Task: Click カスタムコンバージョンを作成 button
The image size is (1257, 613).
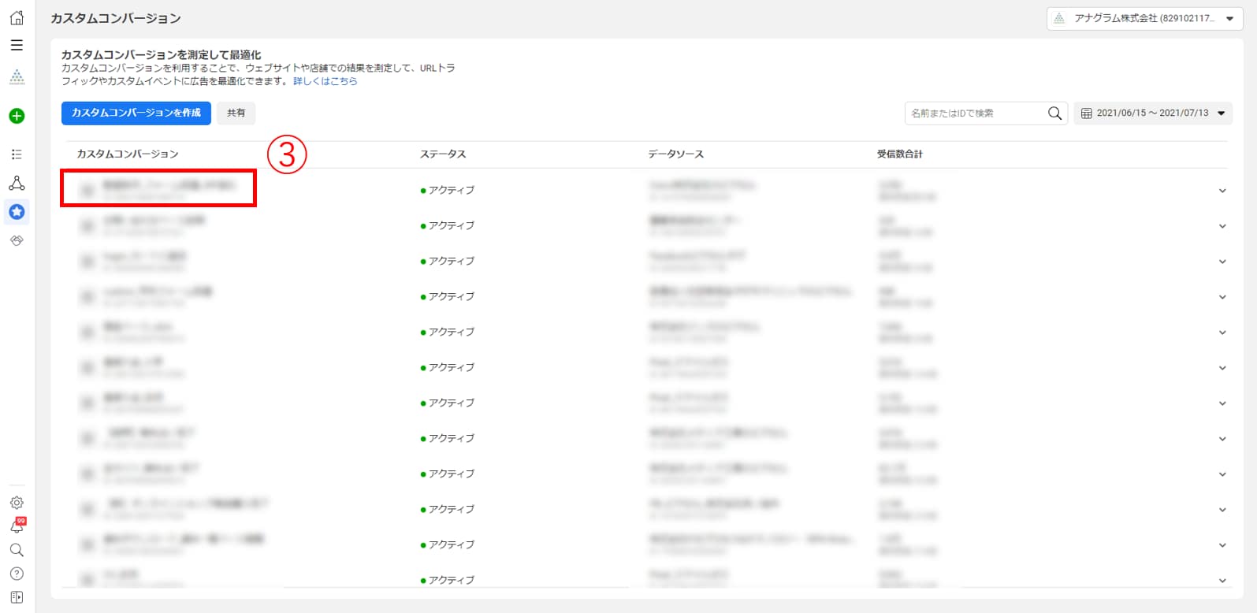Action: click(136, 113)
